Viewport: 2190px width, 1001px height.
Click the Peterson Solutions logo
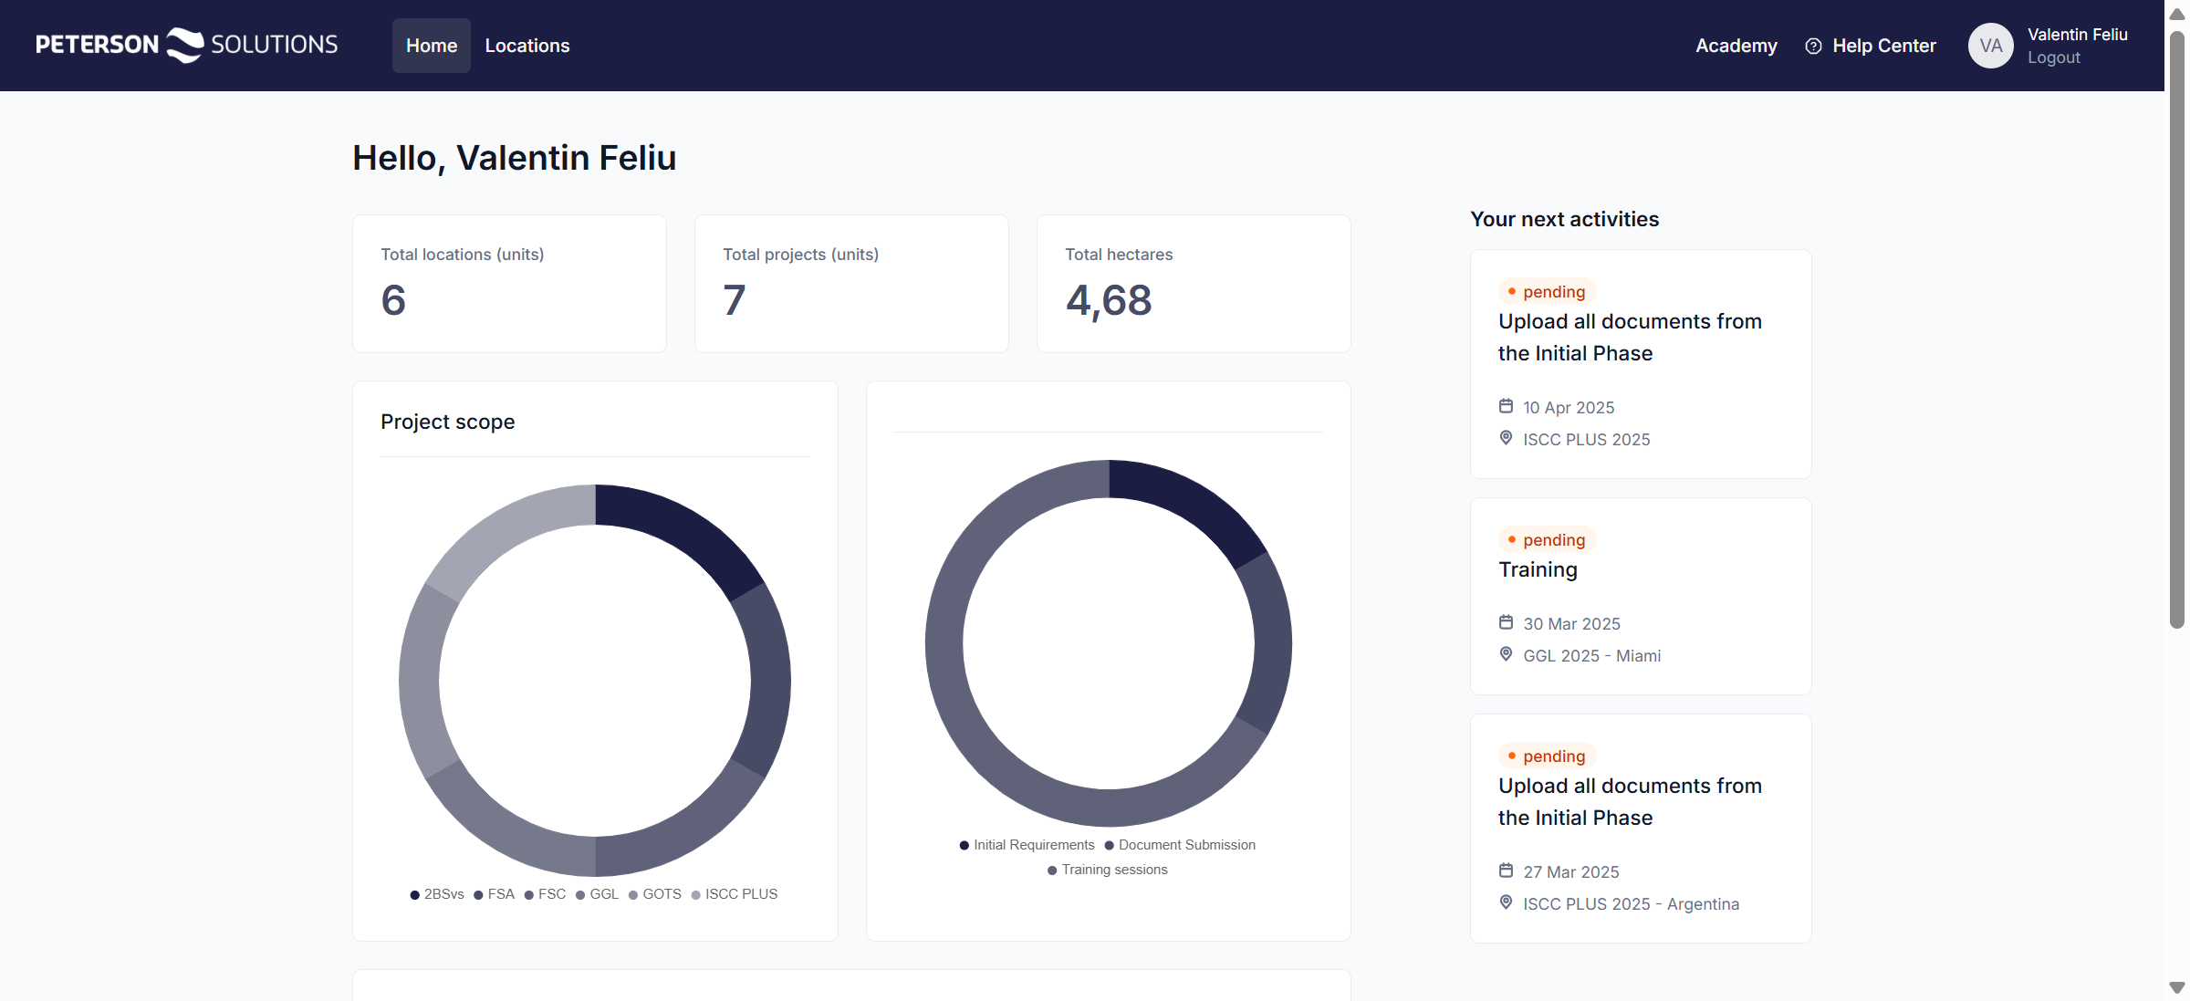coord(186,45)
